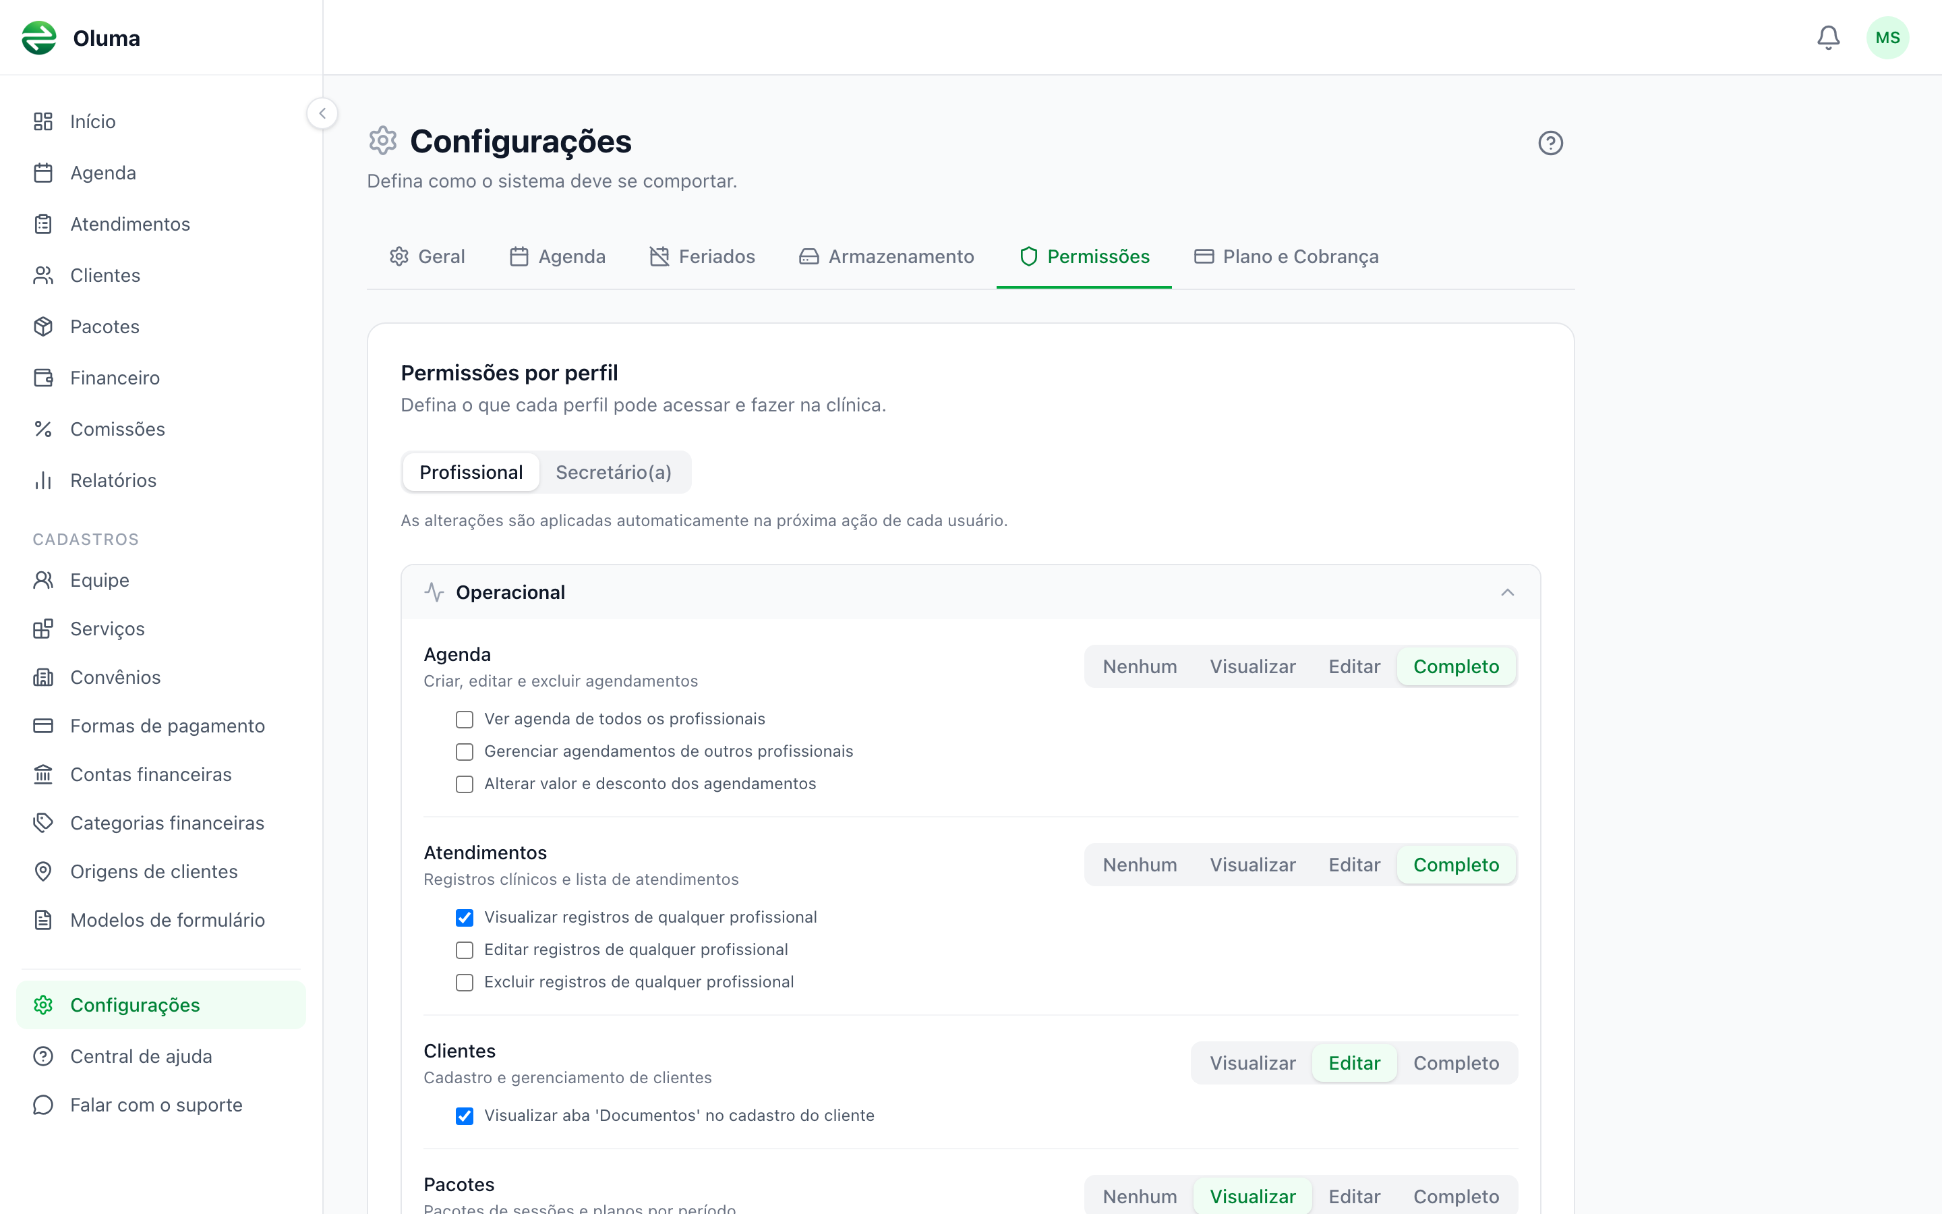This screenshot has height=1214, width=1942.
Task: Click the Financeiro wallet icon
Action: tap(43, 378)
